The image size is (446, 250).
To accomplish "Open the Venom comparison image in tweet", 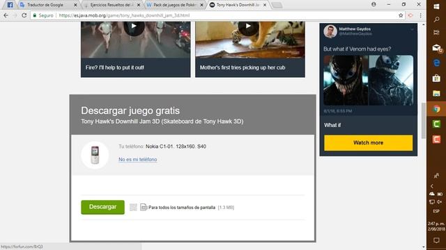I will point(368,81).
